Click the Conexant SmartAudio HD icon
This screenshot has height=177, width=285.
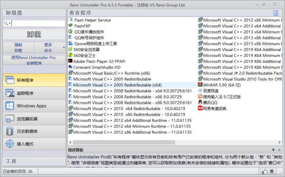tap(70, 67)
